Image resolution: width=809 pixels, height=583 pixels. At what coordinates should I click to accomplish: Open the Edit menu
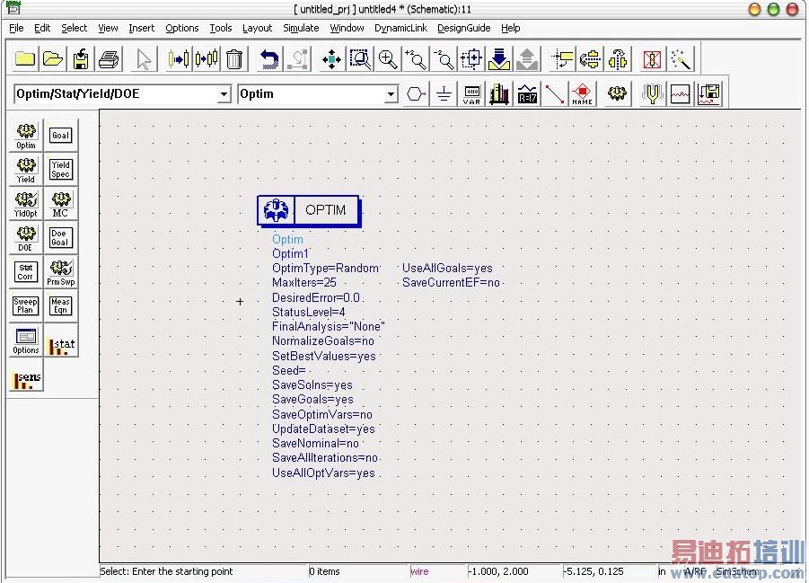click(42, 28)
